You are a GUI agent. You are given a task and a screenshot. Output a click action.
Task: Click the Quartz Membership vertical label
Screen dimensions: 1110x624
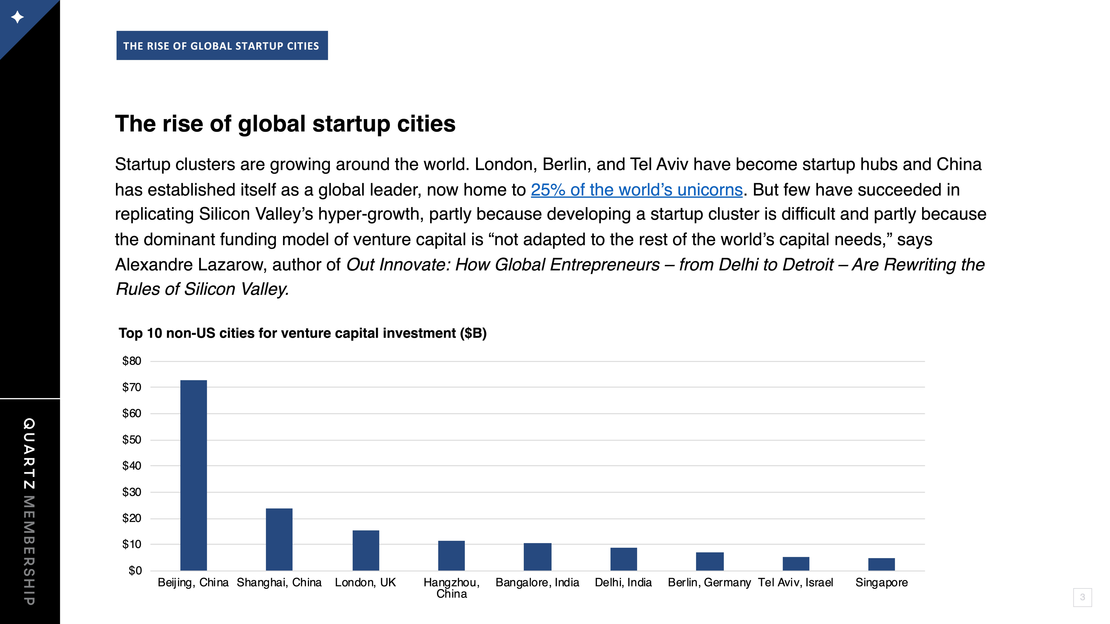29,511
